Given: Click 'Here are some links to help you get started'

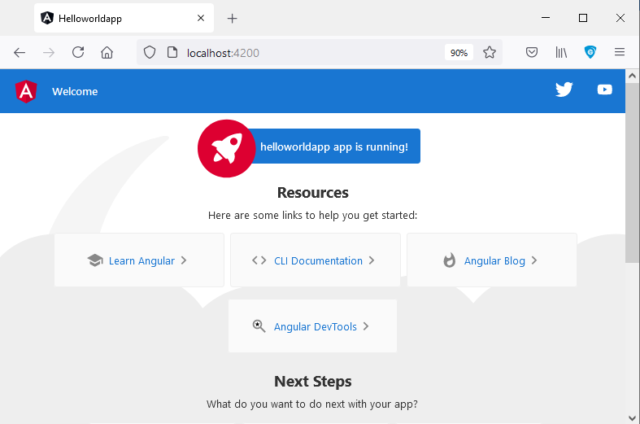Looking at the screenshot, I should click(312, 216).
